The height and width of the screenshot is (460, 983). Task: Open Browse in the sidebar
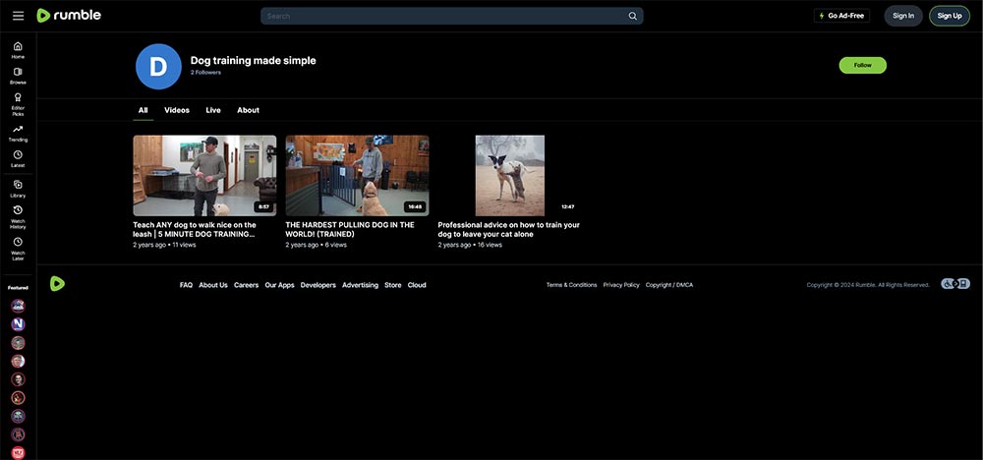point(18,76)
